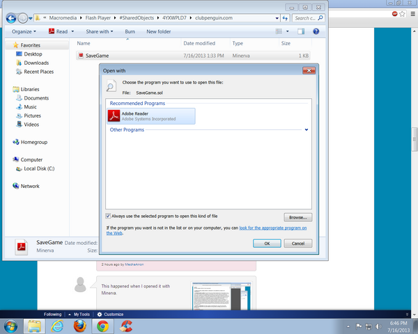This screenshot has height=334, width=418.
Task: Click the Explorer search box
Action: coord(309,18)
